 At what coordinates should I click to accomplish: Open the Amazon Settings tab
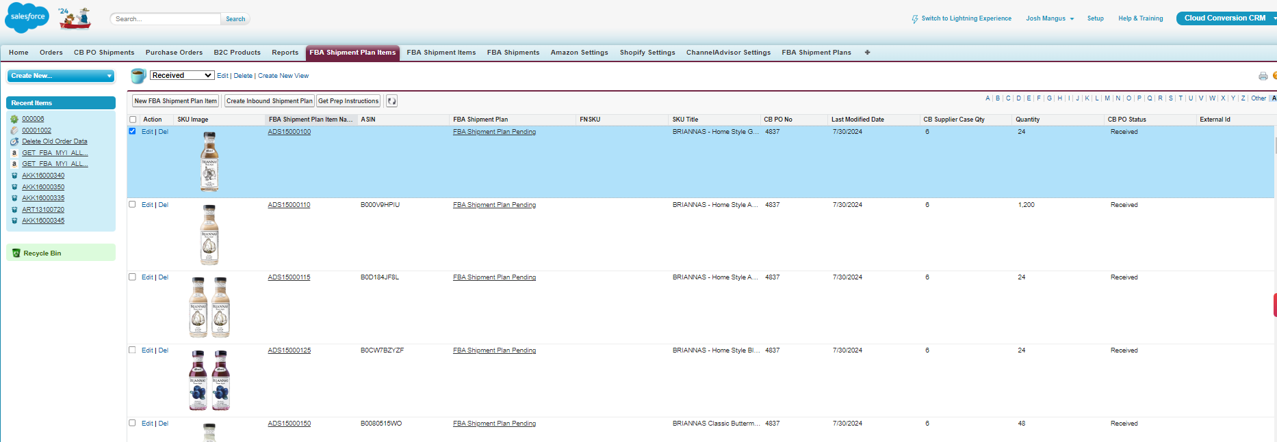click(580, 53)
